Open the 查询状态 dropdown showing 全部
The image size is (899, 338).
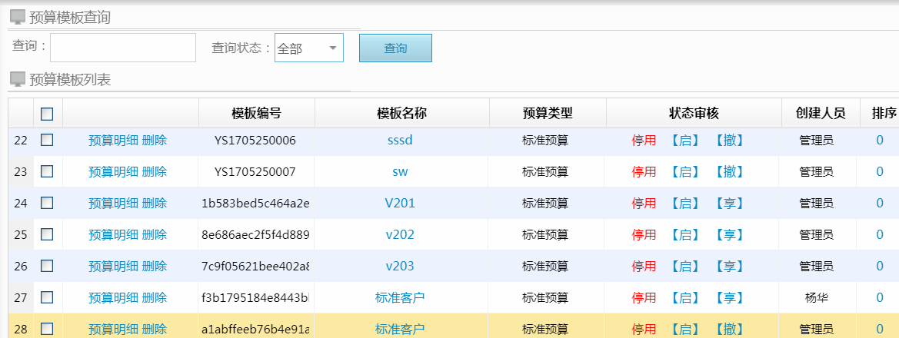[308, 48]
